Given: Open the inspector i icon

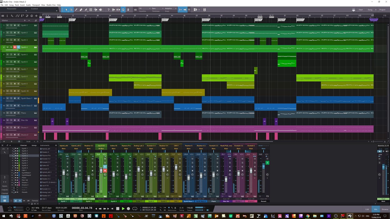Looking at the screenshot, I should click(x=8, y=16).
